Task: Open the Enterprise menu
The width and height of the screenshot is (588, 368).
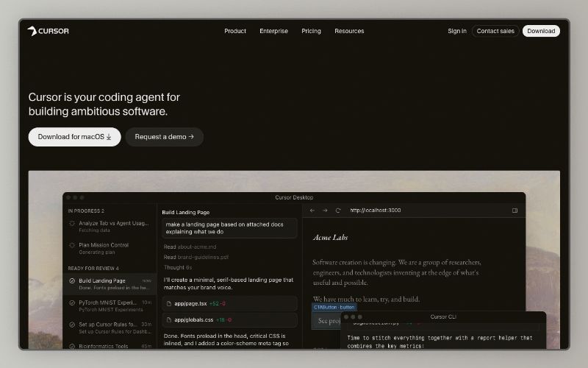Action: pos(273,31)
